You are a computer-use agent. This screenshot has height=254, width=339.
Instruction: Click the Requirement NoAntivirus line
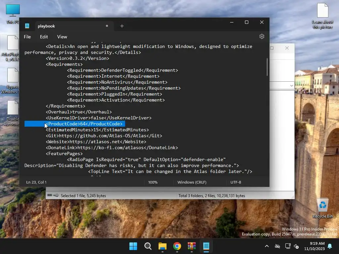117,82
